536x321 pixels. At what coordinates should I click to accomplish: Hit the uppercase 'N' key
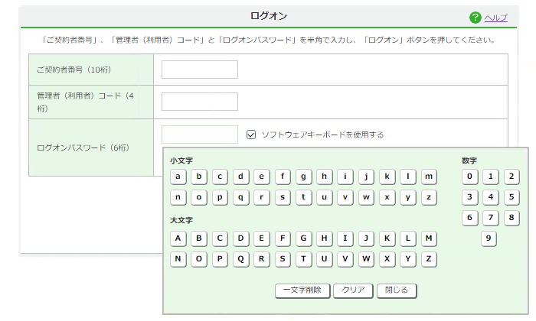click(178, 258)
